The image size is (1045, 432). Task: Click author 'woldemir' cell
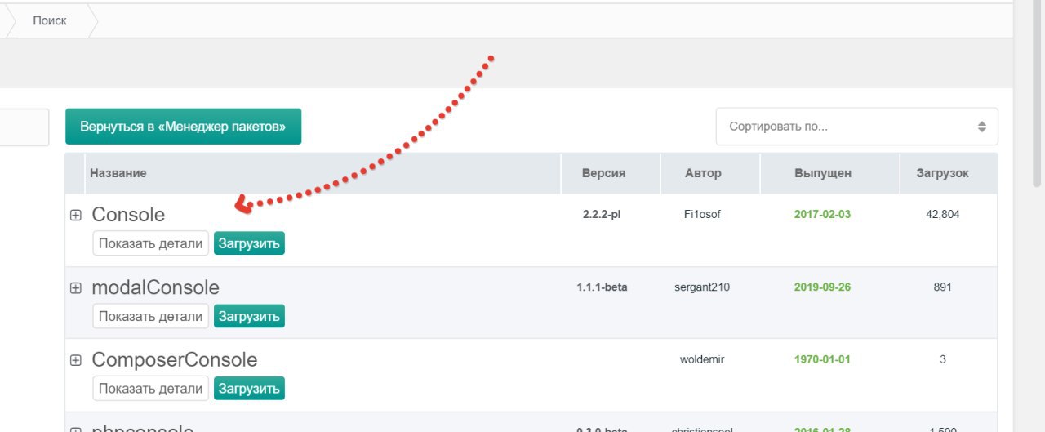[x=703, y=360]
